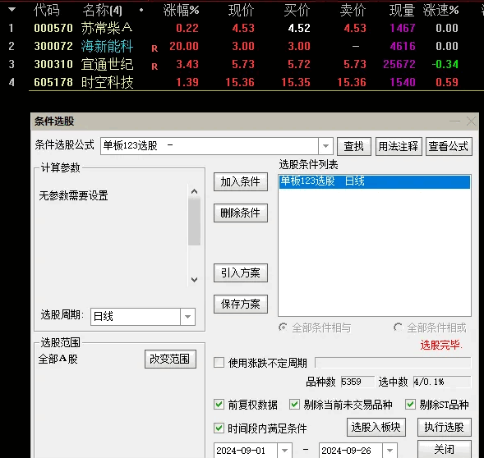Click scroll up arrow in 计算参数 panel
Viewport: 484px width, 458px height.
pos(194,191)
